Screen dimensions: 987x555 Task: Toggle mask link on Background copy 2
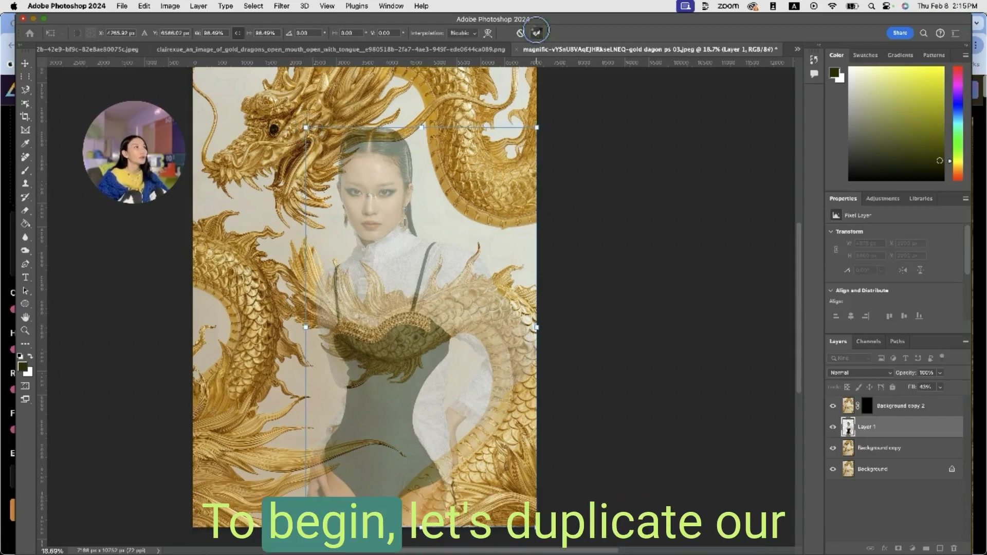pyautogui.click(x=857, y=406)
